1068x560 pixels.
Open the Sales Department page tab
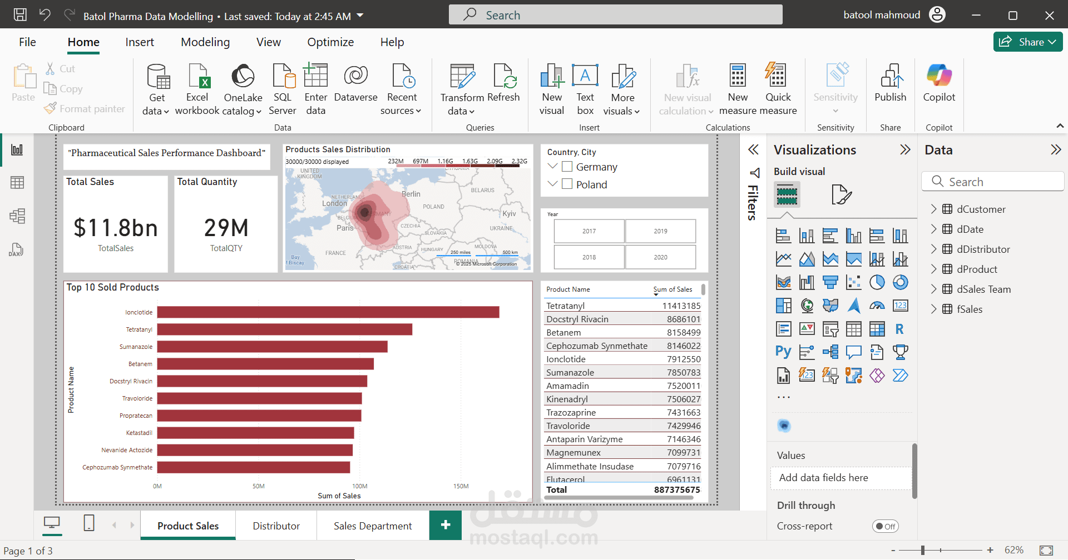373,526
